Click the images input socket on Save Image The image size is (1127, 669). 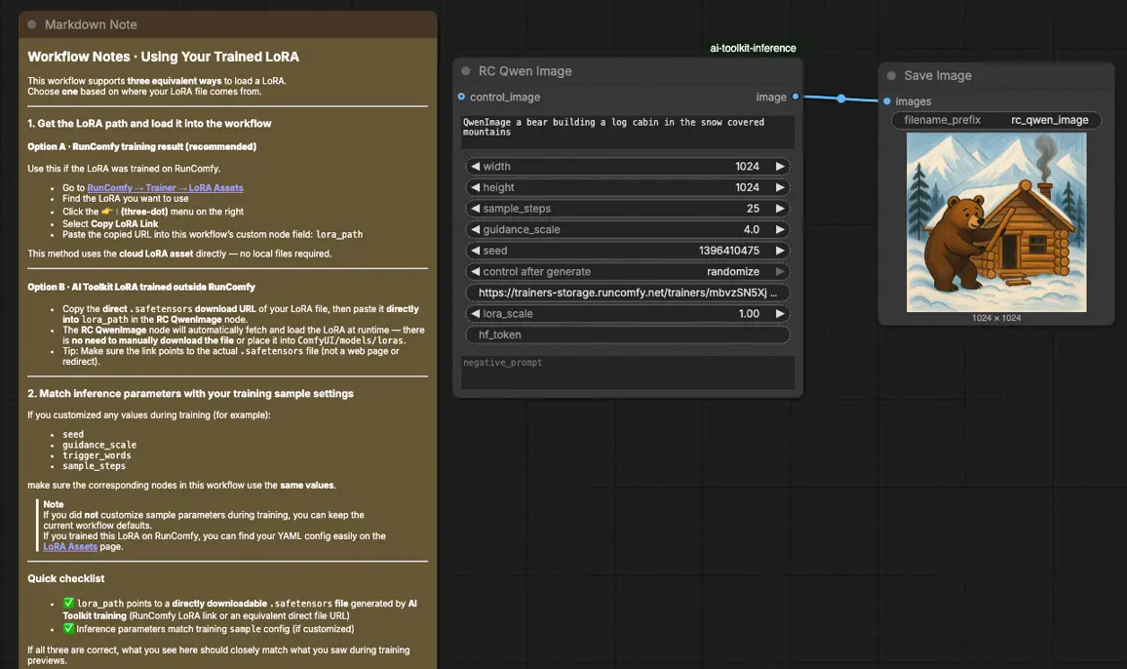887,101
